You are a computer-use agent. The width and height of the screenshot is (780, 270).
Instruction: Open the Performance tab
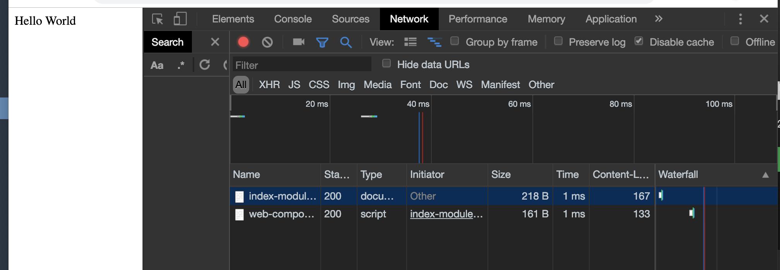click(478, 19)
